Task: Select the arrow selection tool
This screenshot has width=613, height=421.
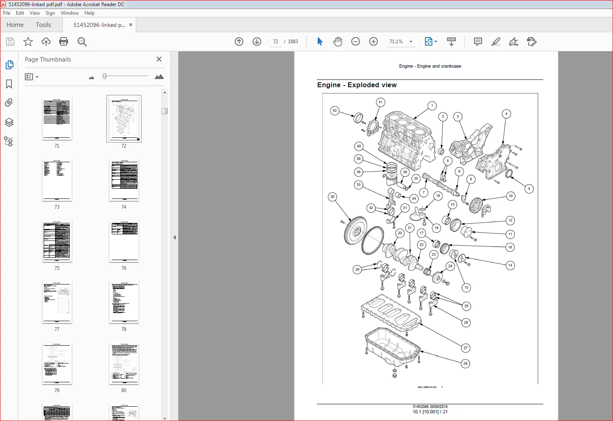Action: click(320, 42)
